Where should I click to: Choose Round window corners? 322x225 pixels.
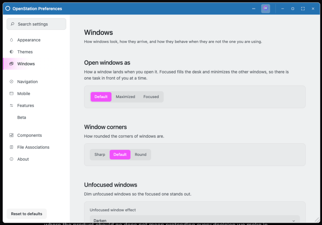tap(141, 155)
